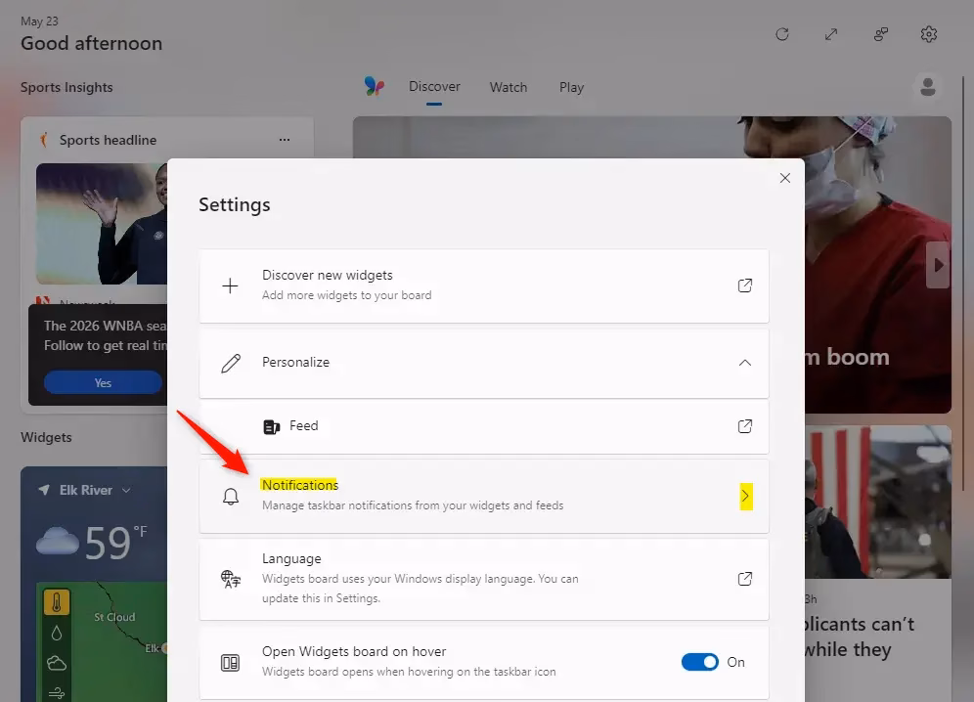The height and width of the screenshot is (702, 974).
Task: Switch to the Watch tab
Action: pos(509,88)
